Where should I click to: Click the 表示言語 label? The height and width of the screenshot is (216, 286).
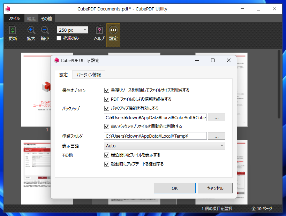point(70,146)
